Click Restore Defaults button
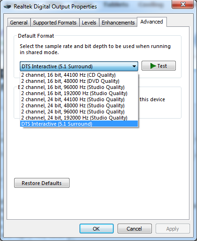Image resolution: width=197 pixels, height=241 pixels. (x=42, y=183)
